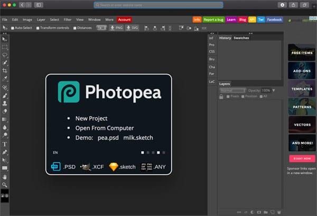Expand the Pro side panel

coord(211,45)
